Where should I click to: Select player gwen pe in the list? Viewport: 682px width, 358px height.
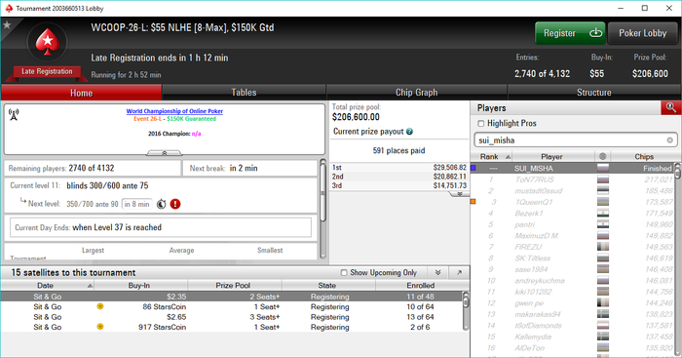[572, 303]
